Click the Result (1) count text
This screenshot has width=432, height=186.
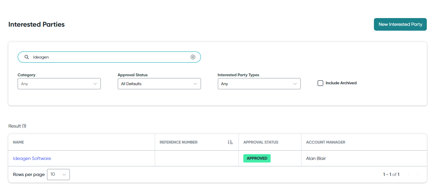[x=17, y=126]
